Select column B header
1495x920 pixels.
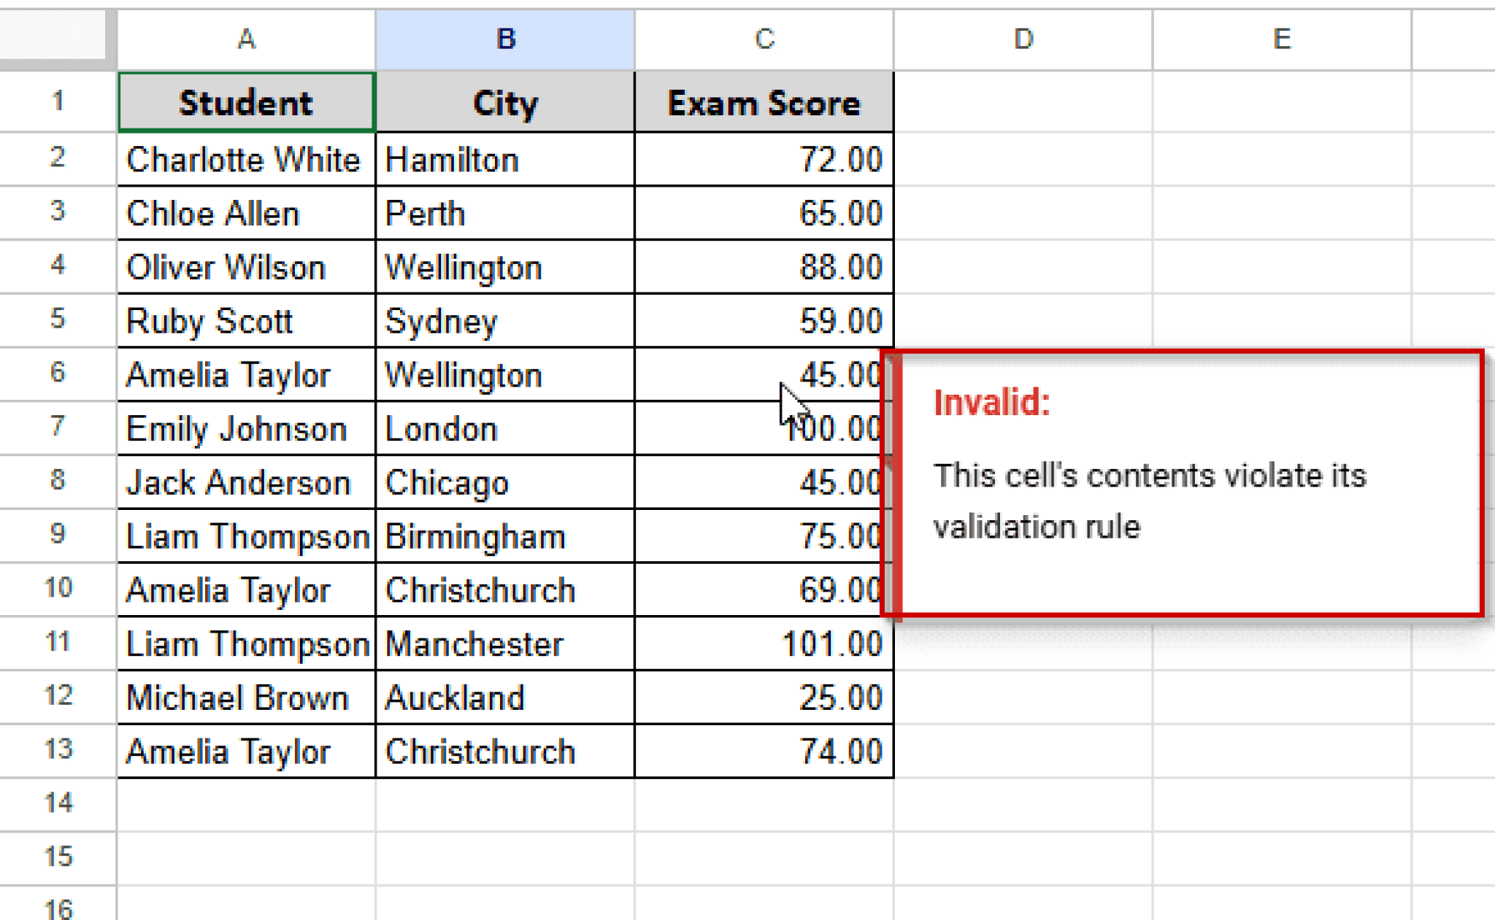coord(505,39)
